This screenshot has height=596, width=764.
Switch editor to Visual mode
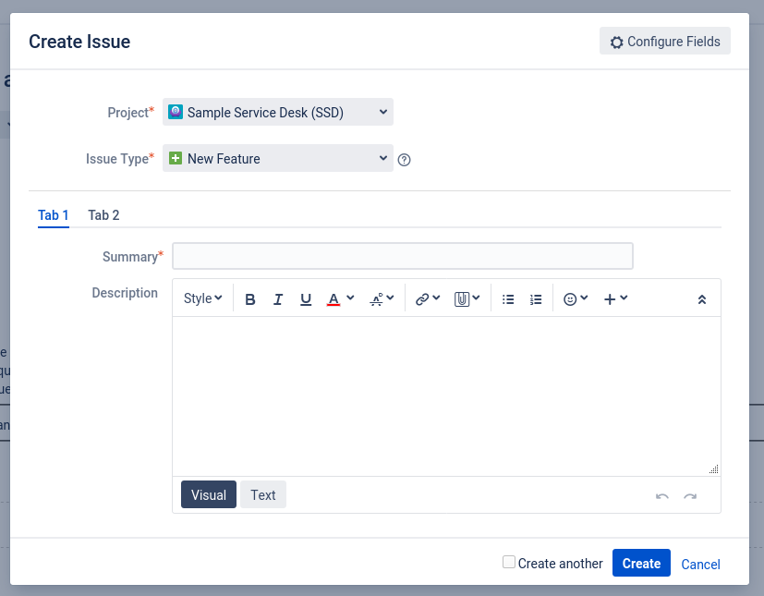[x=209, y=494]
